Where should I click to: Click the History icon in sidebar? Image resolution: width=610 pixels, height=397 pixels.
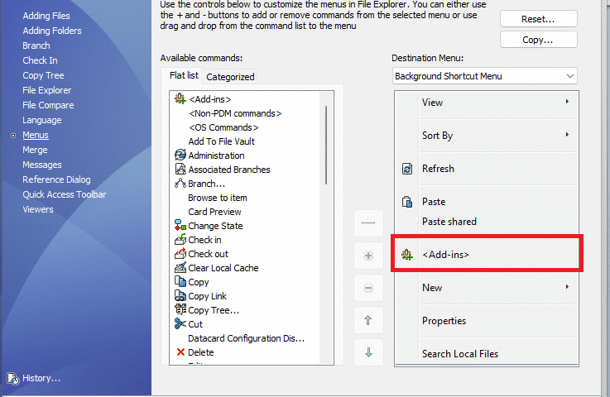(x=13, y=378)
